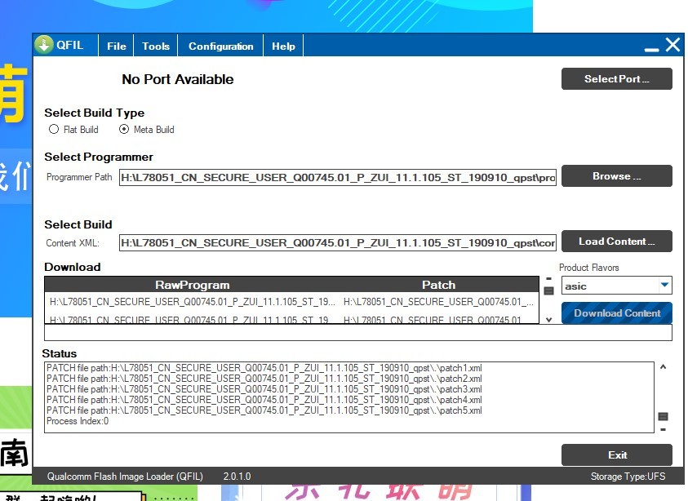
Task: Click the Select Port button
Action: click(616, 79)
